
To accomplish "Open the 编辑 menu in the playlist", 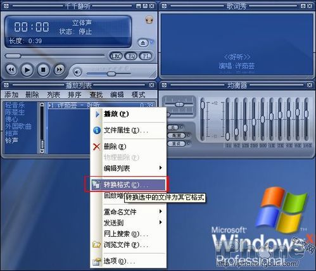I will pyautogui.click(x=117, y=95).
